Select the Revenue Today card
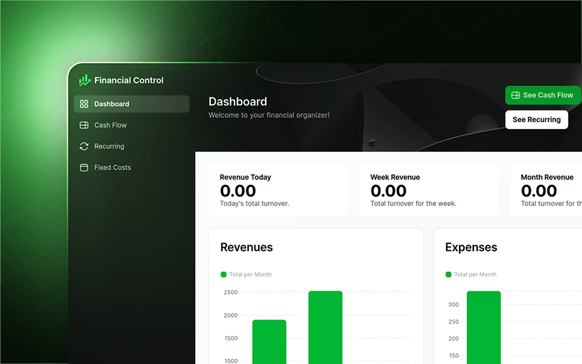Screen dimensions: 582x364 coord(278,190)
